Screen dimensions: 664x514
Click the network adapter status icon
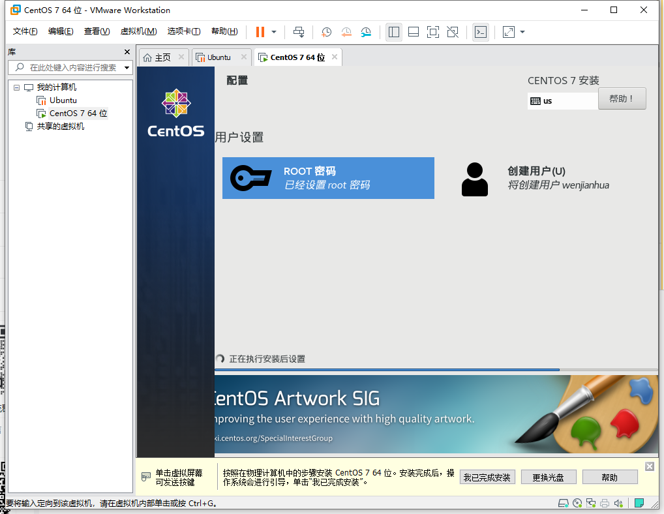coord(591,504)
